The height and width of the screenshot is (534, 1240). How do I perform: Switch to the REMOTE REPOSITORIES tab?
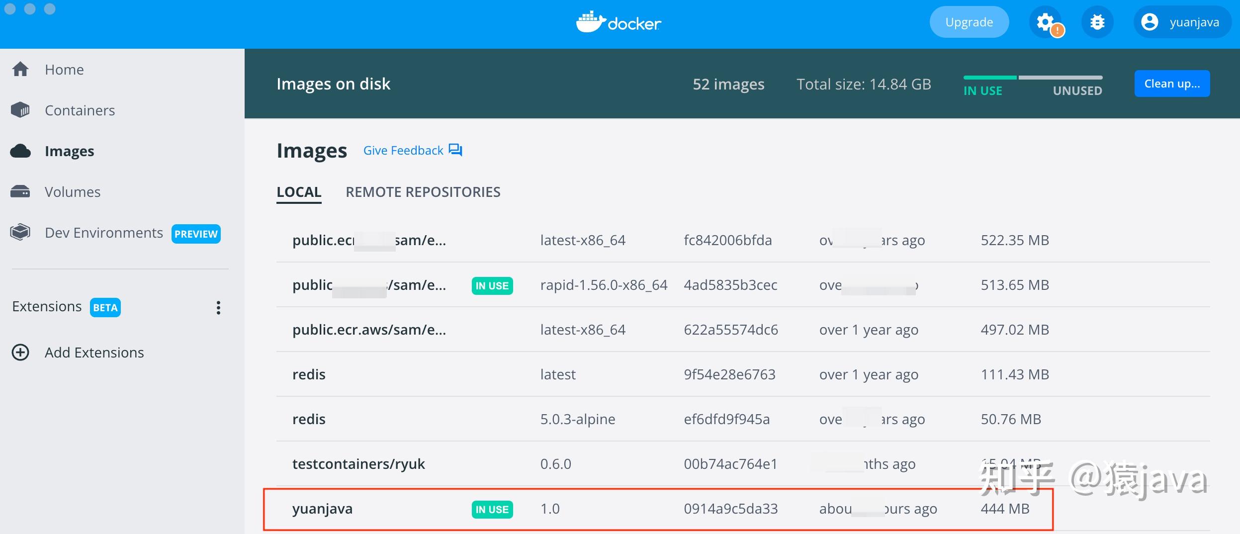(423, 192)
